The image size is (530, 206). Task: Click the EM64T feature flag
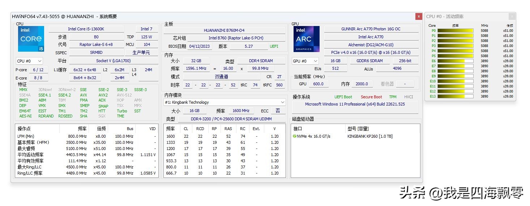coord(25,111)
